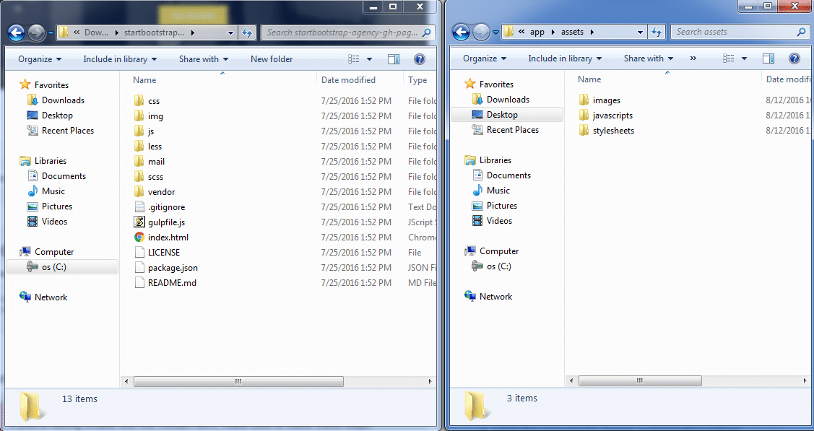814x431 pixels.
Task: Open the stylesheets folder
Action: click(x=613, y=131)
